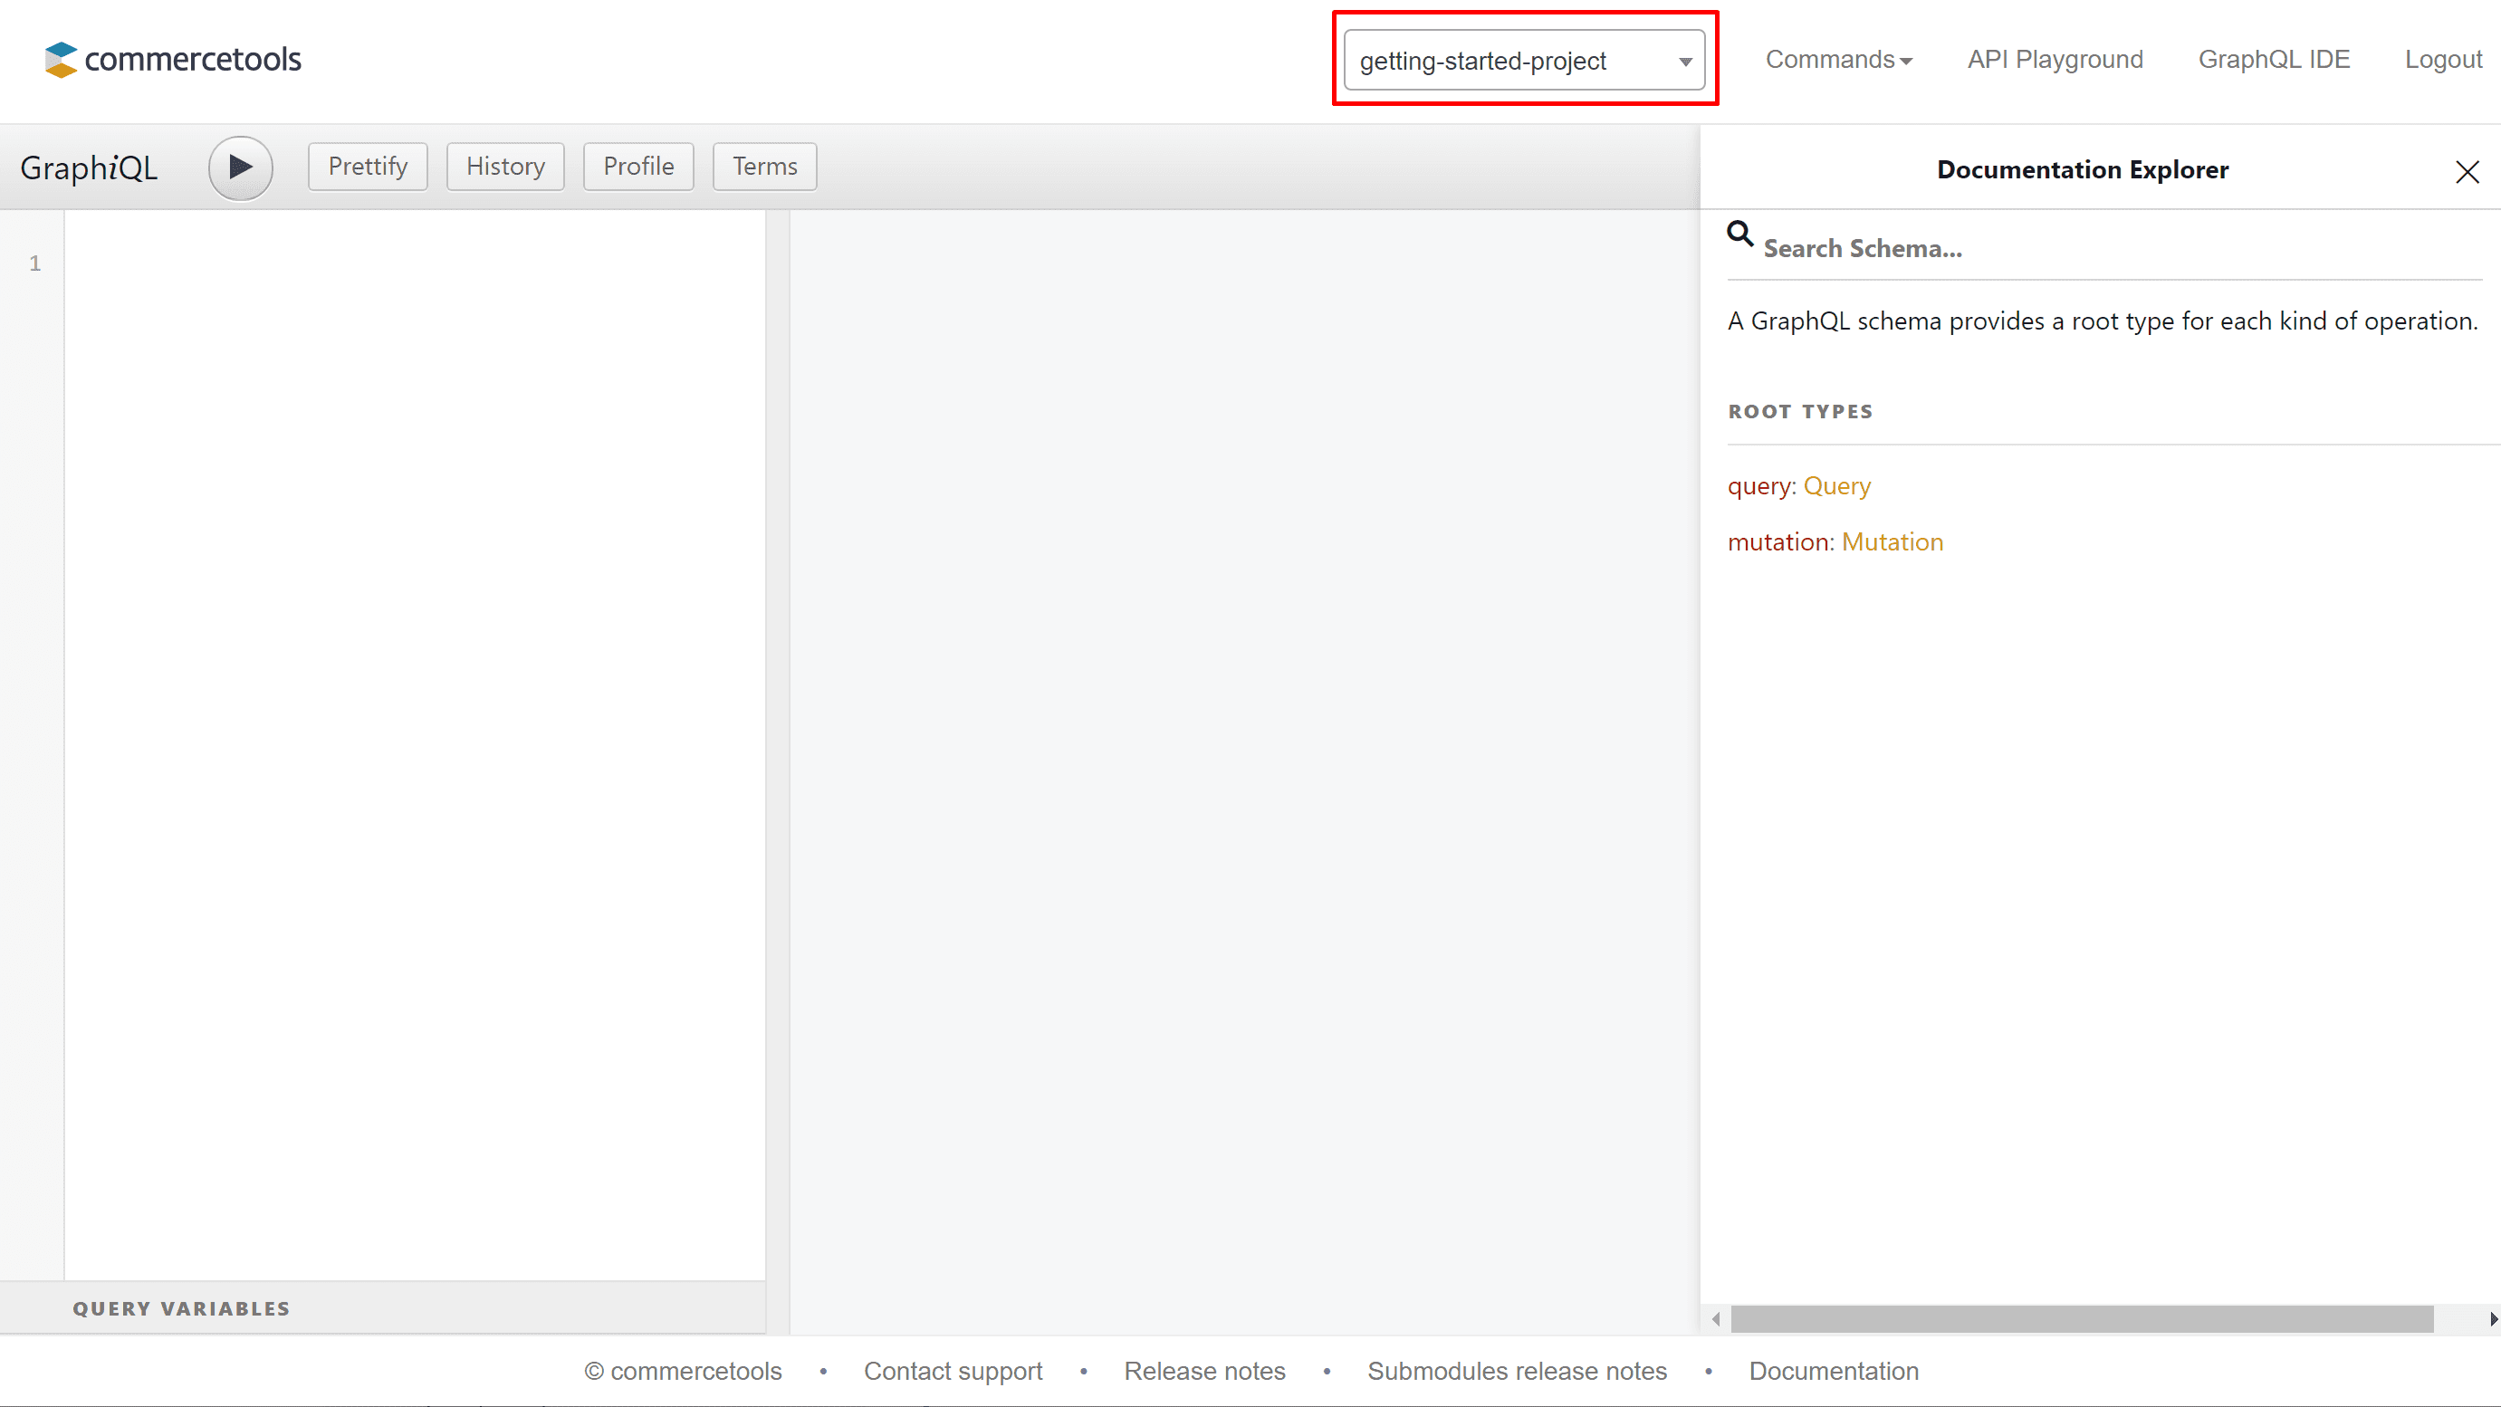Click the Profile button
This screenshot has width=2501, height=1407.
click(637, 166)
